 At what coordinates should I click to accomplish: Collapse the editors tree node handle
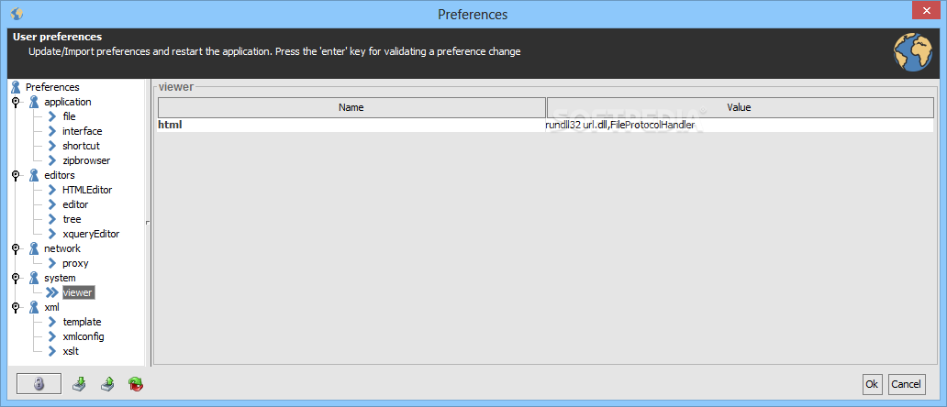15,175
